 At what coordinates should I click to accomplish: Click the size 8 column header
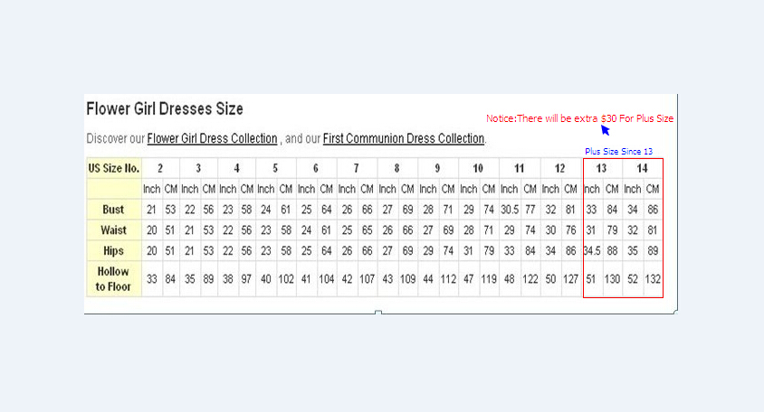(x=396, y=168)
